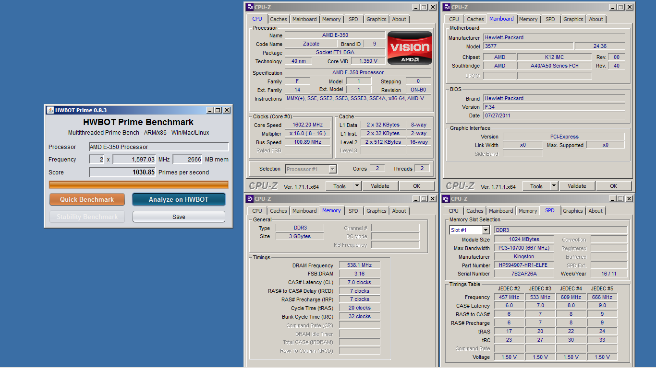Select Memory tab in the Mainboard window

click(528, 19)
